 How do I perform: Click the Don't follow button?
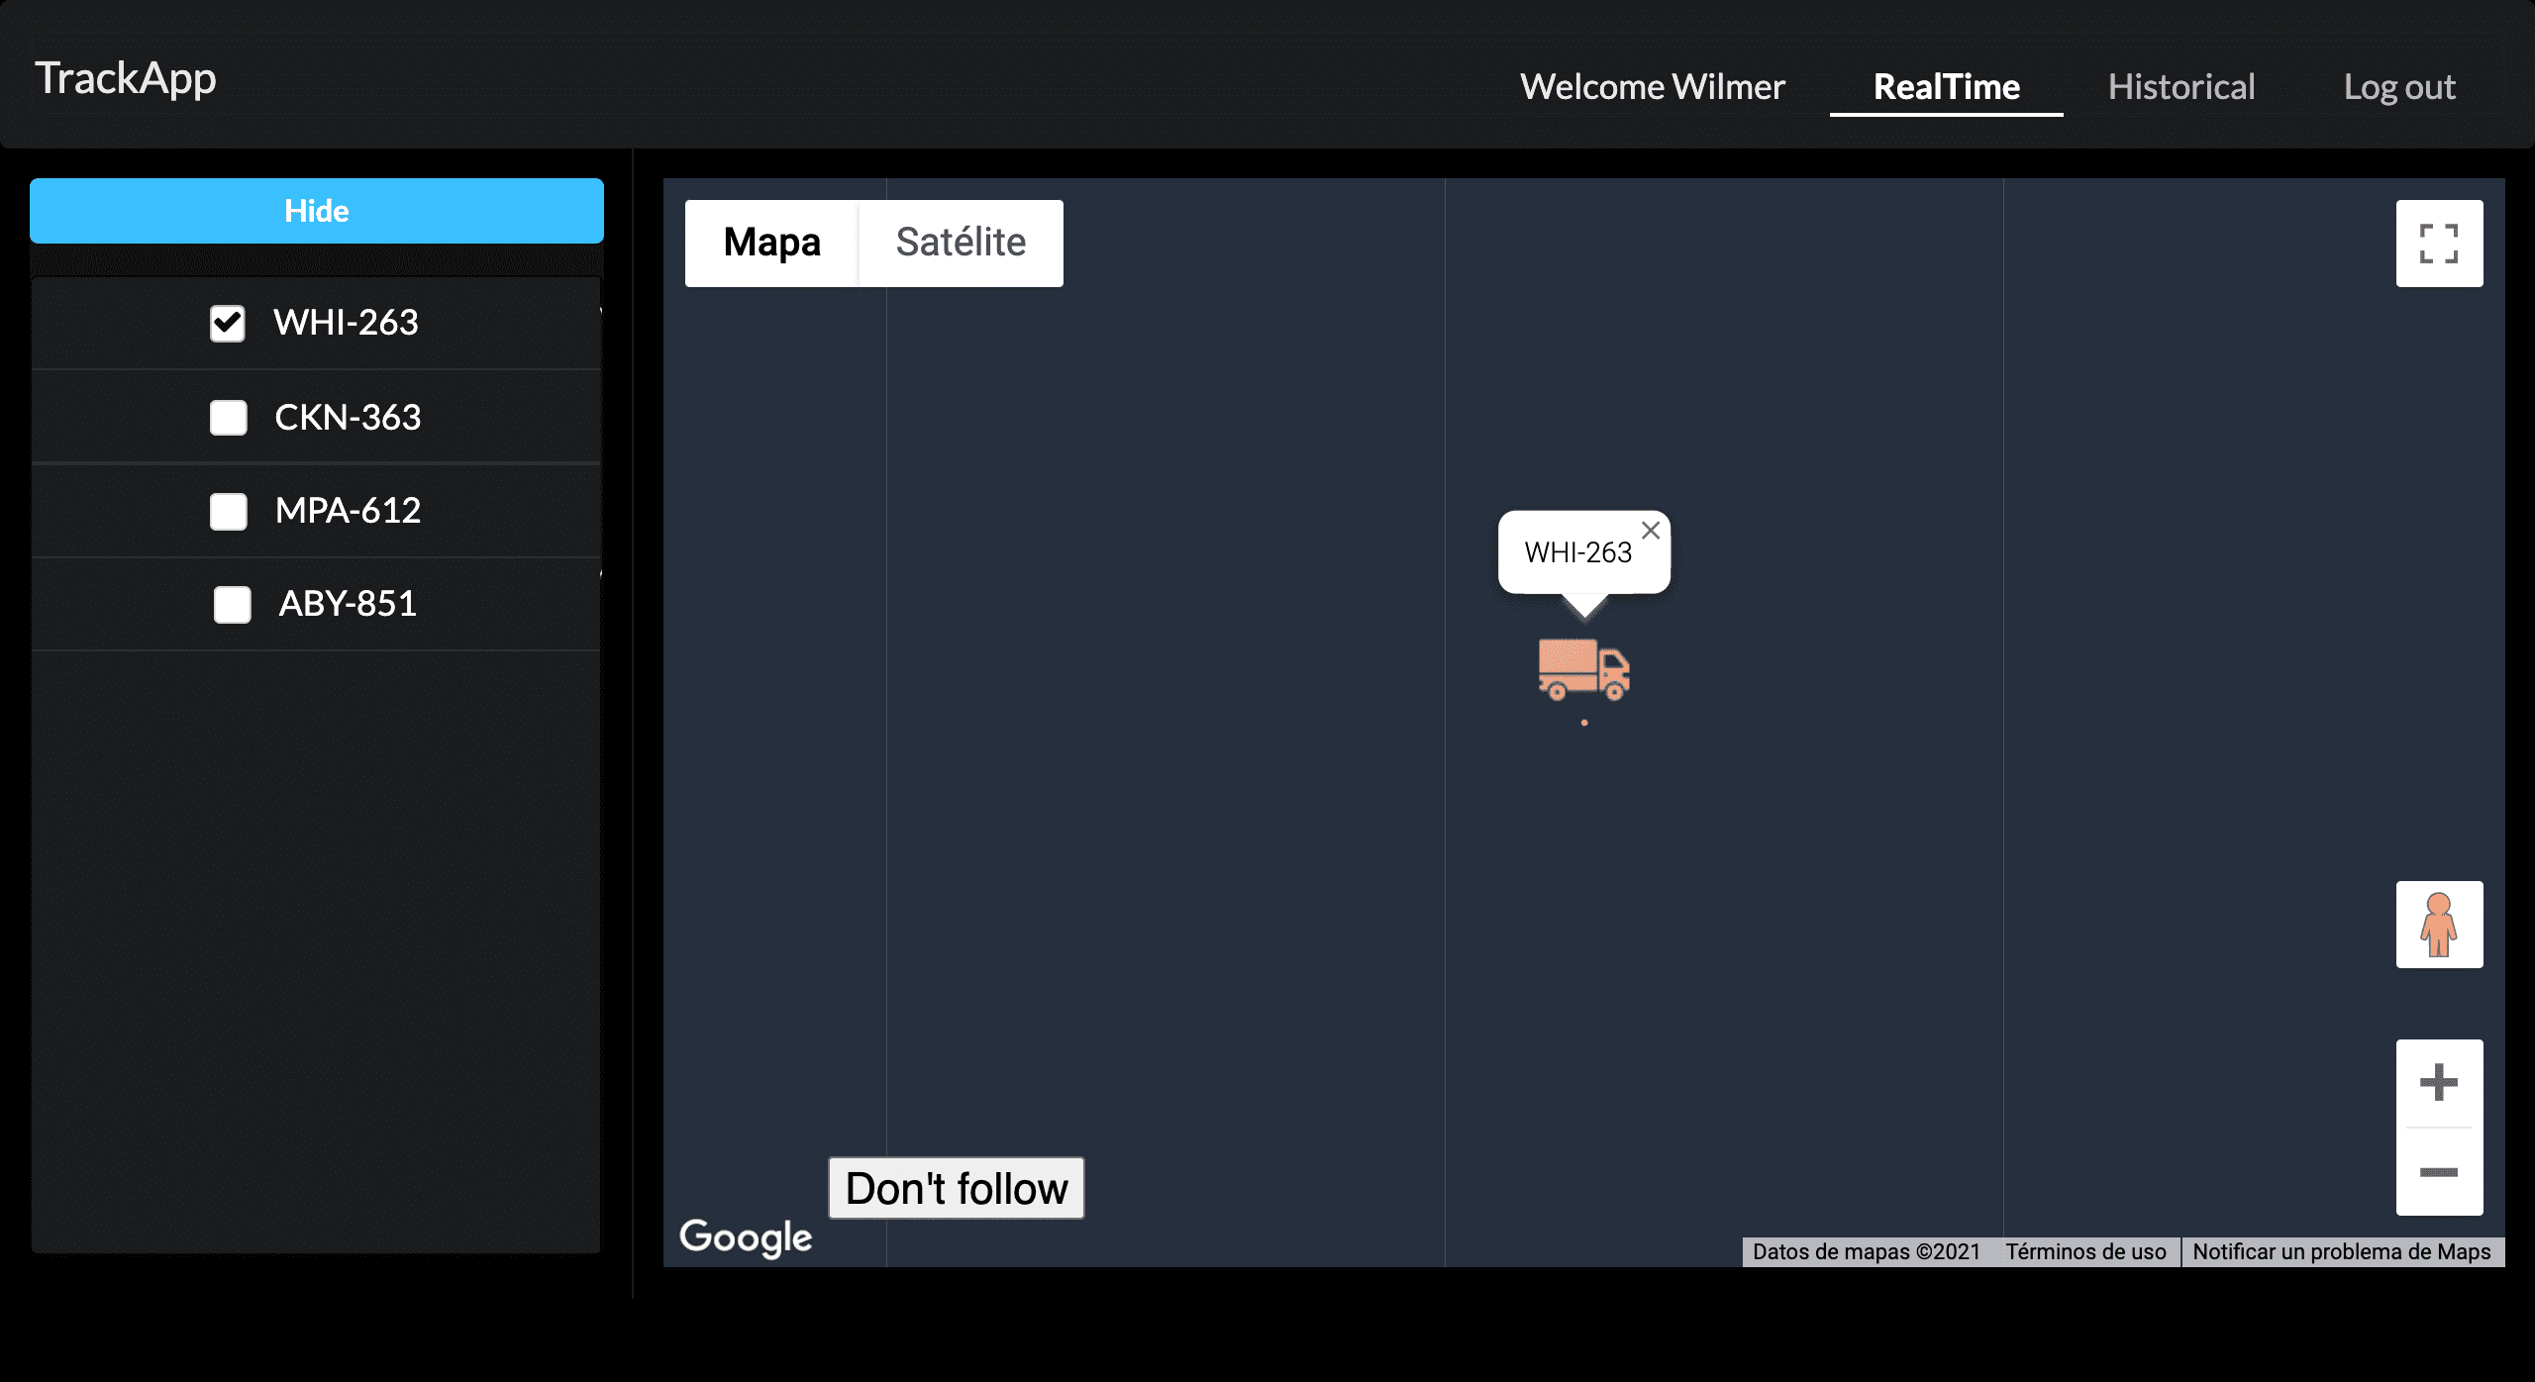coord(956,1188)
